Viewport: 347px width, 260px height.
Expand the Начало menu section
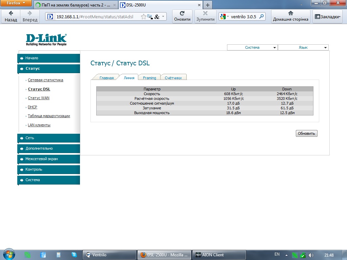coord(49,58)
